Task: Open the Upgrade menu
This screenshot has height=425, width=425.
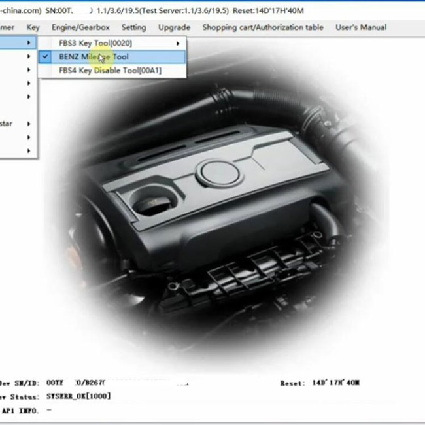Action: pos(174,27)
